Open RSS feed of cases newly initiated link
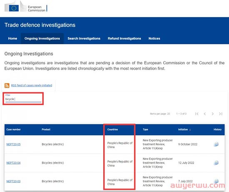229x192 pixels. point(32,86)
